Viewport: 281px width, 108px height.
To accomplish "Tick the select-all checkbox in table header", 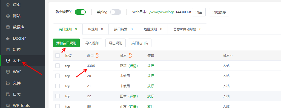I will (58, 56).
